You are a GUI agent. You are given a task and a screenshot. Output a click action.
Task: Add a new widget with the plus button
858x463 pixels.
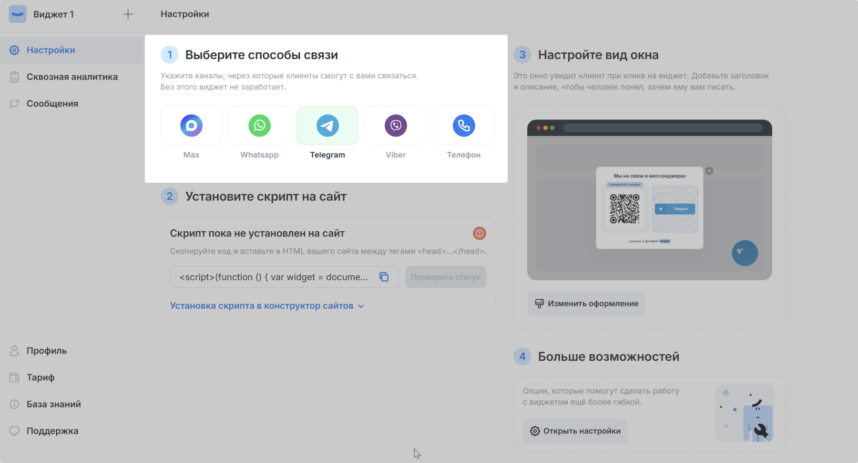coord(128,14)
